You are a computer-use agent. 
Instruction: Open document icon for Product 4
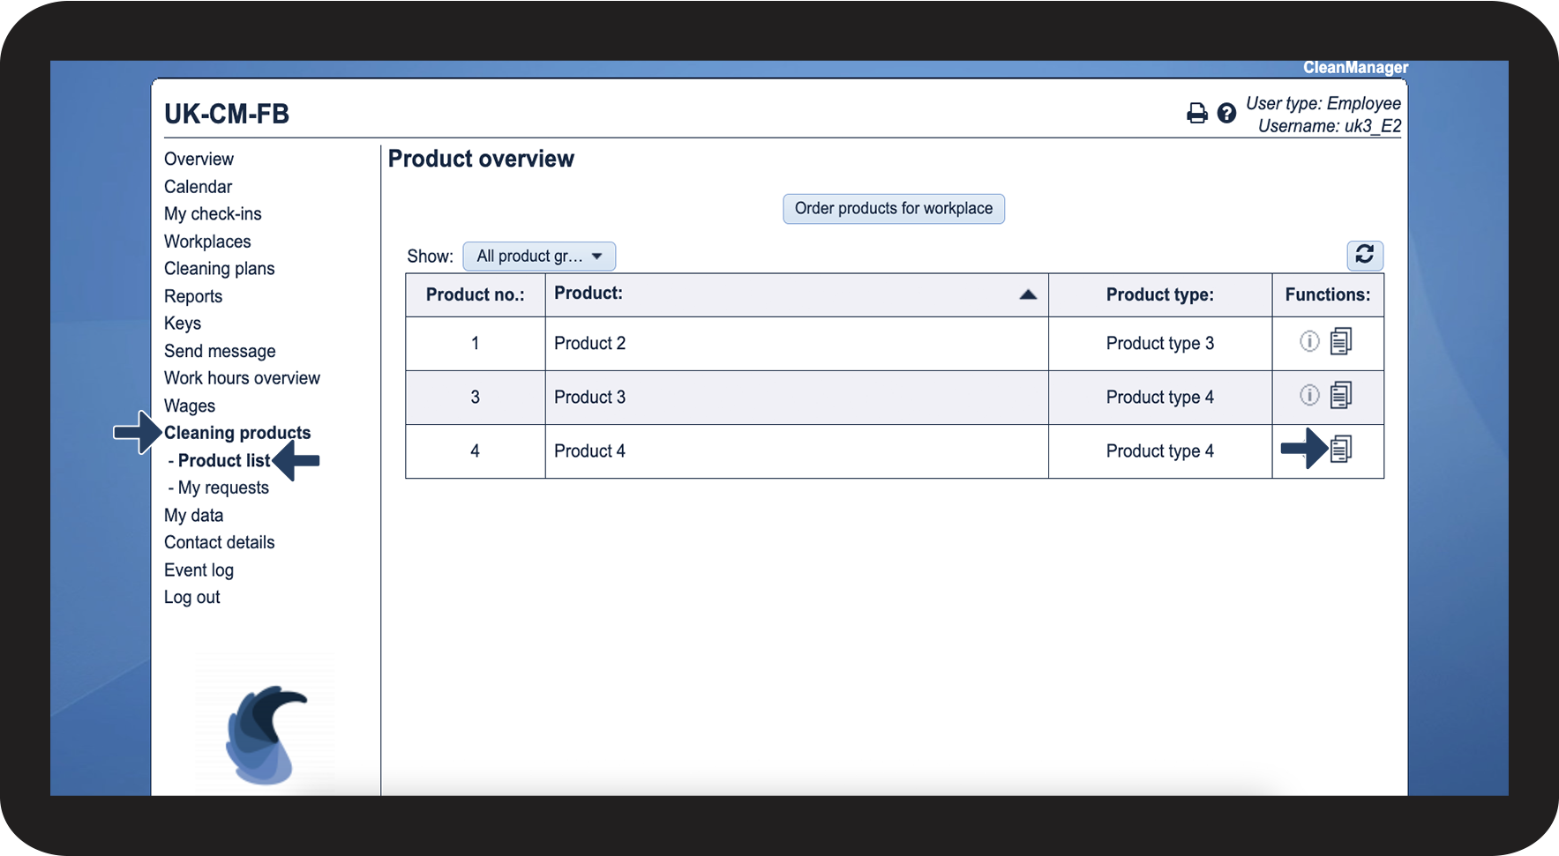click(1341, 450)
